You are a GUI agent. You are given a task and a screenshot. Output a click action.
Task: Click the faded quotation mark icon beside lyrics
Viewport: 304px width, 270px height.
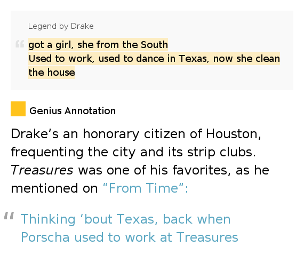[20, 44]
